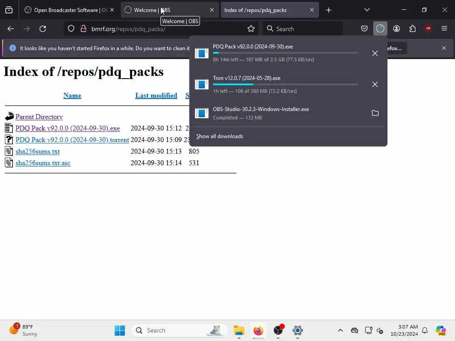Click the Tron download progress bar

pyautogui.click(x=285, y=84)
